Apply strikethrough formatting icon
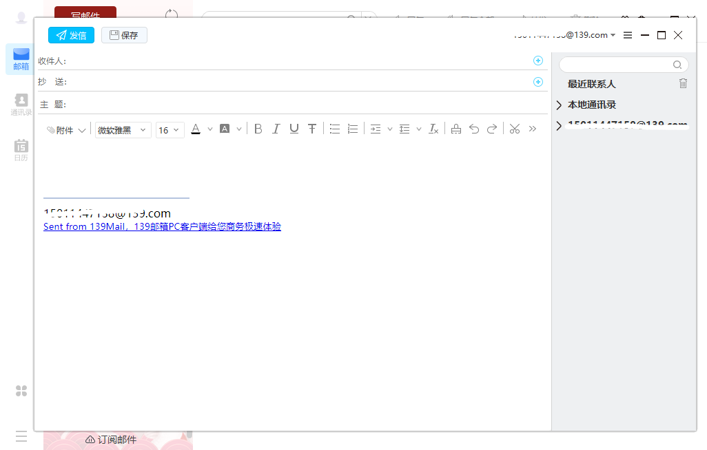 [312, 129]
